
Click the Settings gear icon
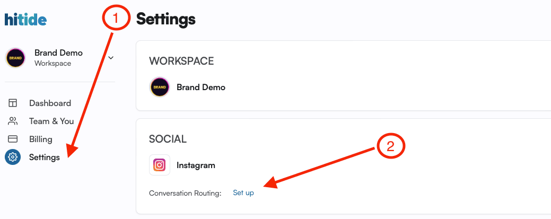click(x=13, y=157)
